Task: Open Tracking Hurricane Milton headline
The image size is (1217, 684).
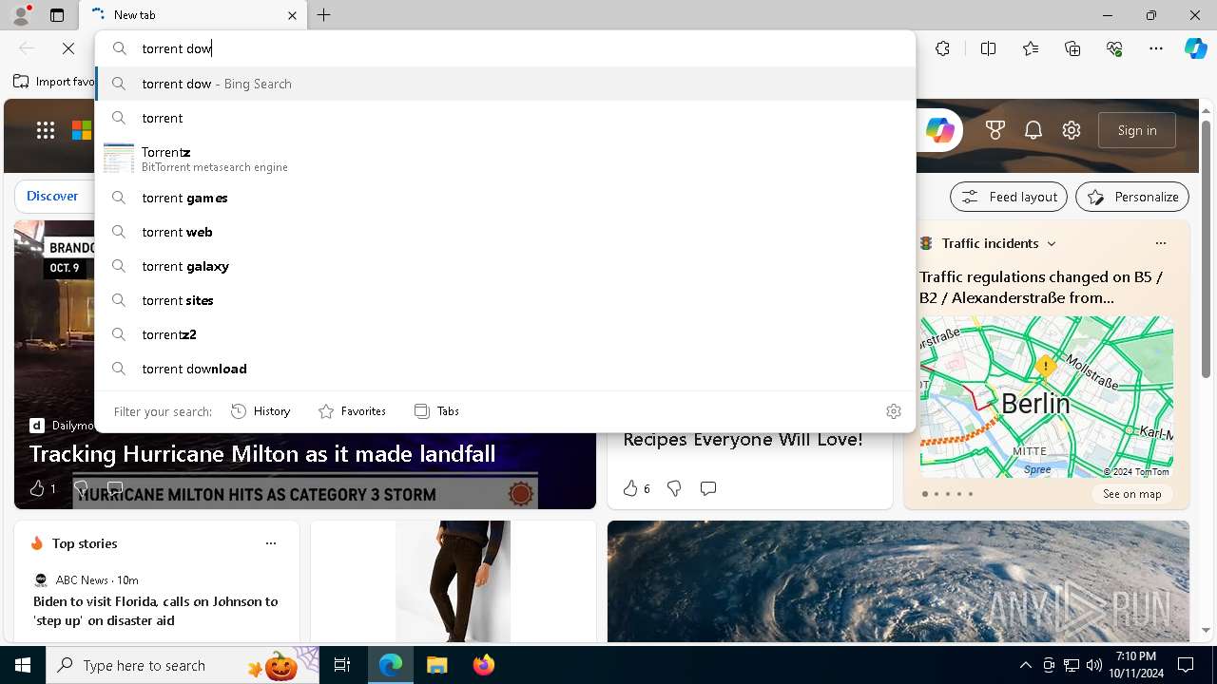Action: [262, 454]
